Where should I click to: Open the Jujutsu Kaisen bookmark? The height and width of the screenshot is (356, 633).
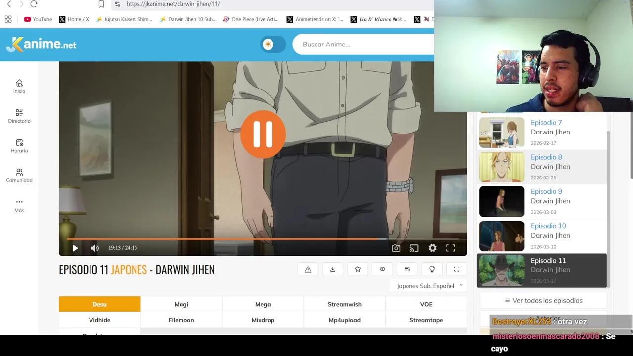[x=124, y=19]
